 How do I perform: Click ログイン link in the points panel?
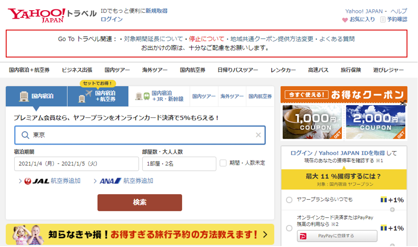pyautogui.click(x=301, y=153)
